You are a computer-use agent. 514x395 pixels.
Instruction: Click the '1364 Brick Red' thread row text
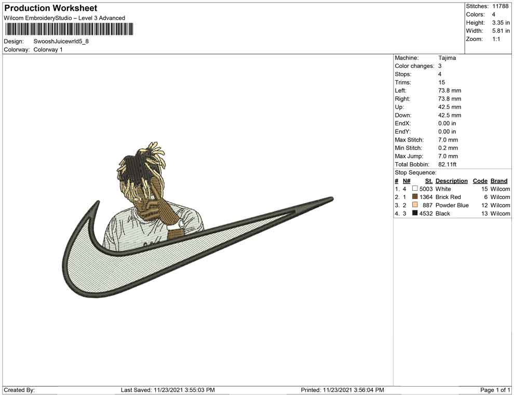[440, 197]
